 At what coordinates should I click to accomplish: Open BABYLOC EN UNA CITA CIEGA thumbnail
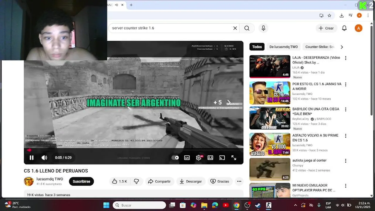point(270,118)
